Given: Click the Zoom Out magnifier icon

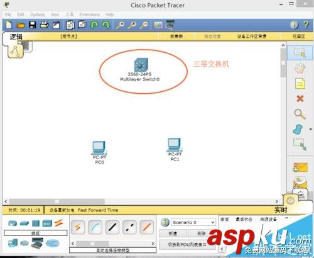Looking at the screenshot, I should point(144,25).
